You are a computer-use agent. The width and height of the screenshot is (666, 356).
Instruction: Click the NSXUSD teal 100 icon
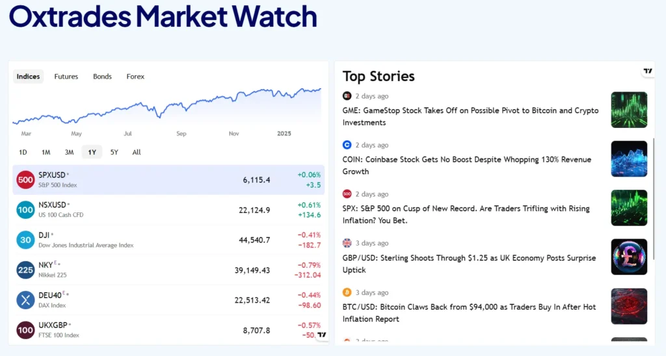coord(25,210)
